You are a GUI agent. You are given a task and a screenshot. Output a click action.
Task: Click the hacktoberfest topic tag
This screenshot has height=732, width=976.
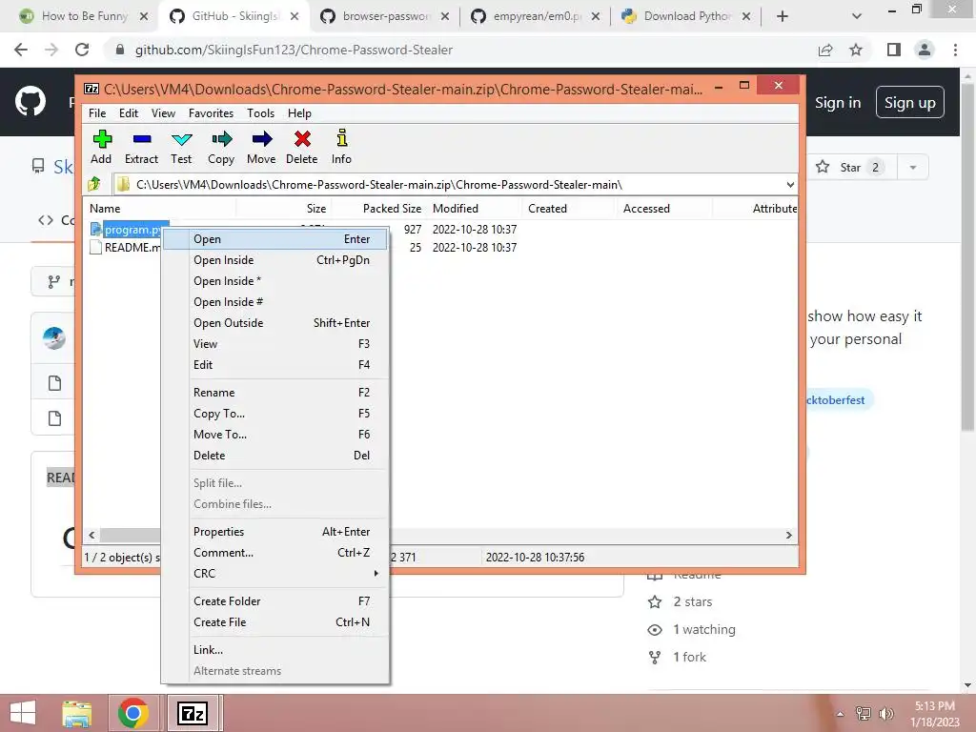point(836,400)
